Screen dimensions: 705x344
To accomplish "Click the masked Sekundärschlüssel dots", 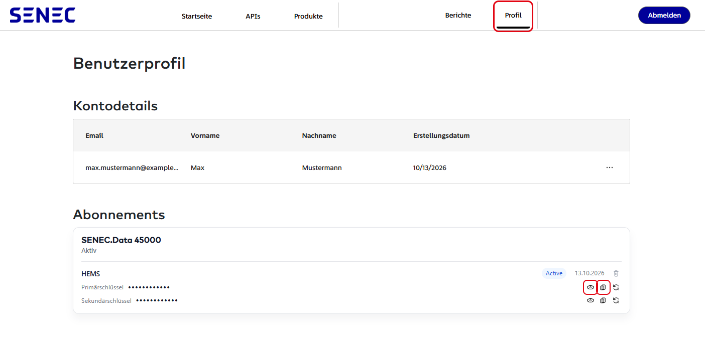I will pos(157,300).
